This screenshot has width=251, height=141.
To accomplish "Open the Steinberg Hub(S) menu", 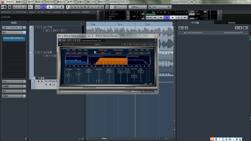I will (118, 2).
